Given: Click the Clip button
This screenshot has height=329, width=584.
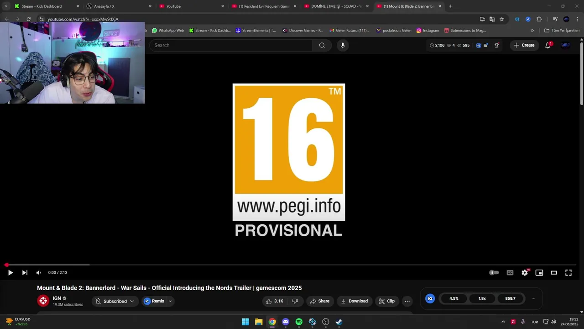Looking at the screenshot, I should coord(386,301).
